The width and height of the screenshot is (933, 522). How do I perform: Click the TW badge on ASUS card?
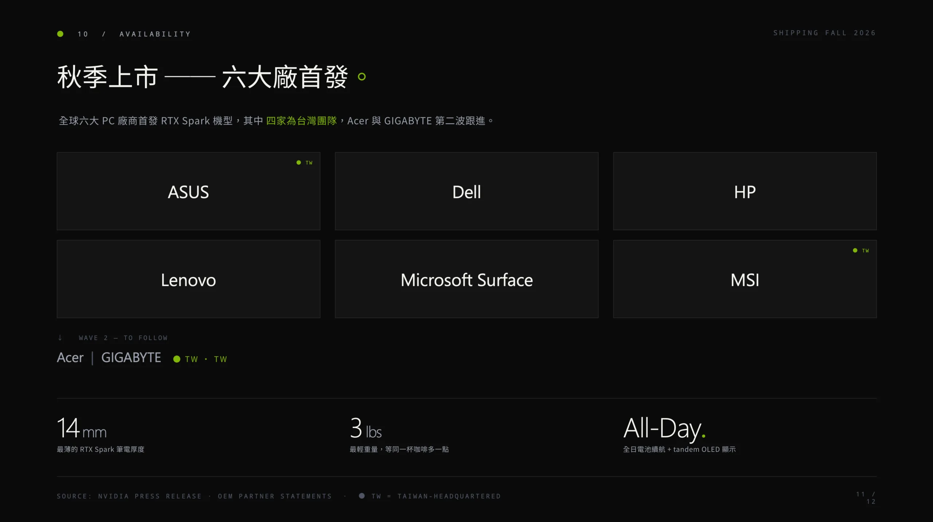click(x=305, y=163)
